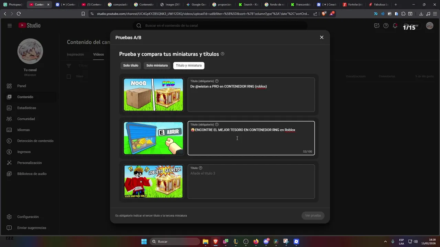Switch to the Inspiración tab
Viewport: 440px width, 247px height.
tap(75, 54)
